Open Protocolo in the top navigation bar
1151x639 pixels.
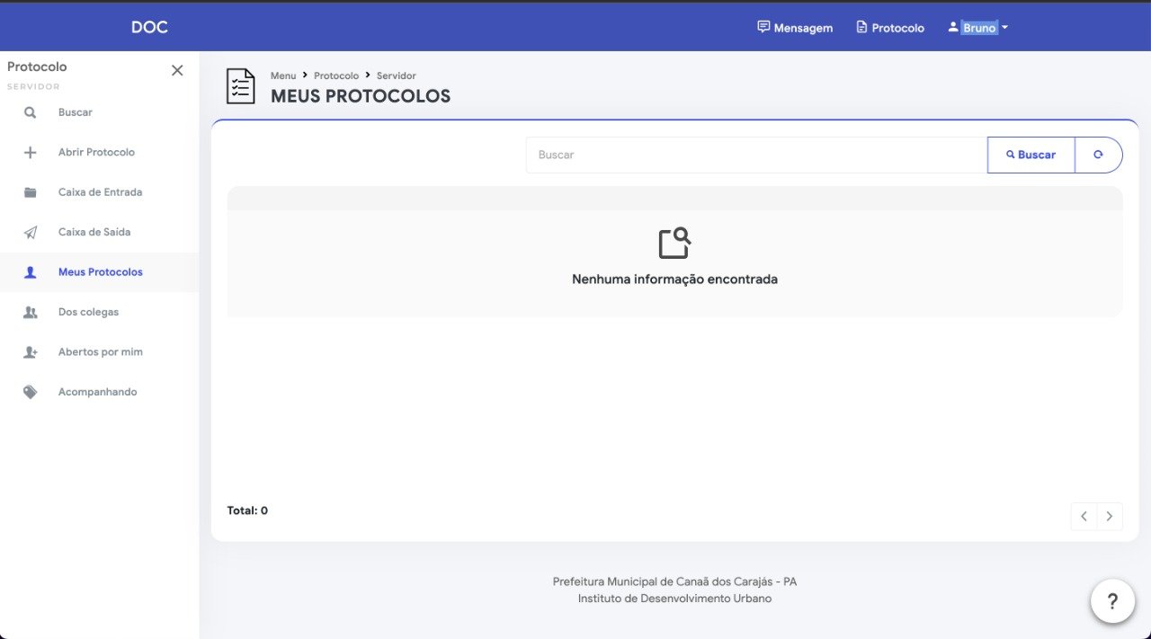click(889, 28)
